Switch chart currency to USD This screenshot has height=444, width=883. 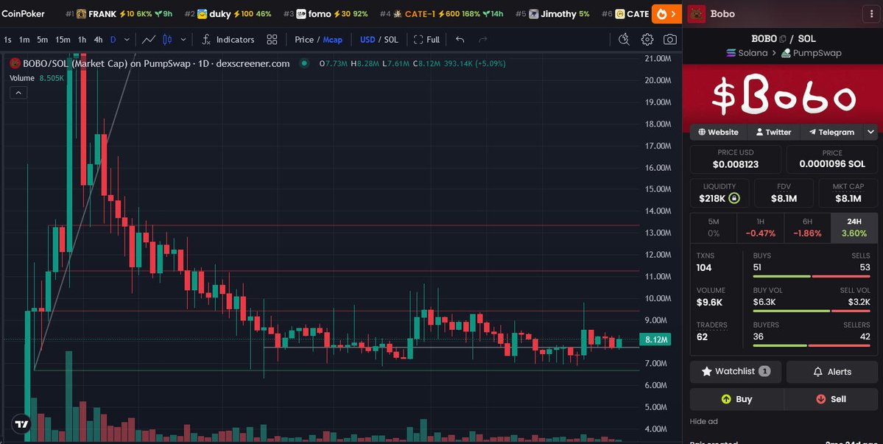[367, 39]
